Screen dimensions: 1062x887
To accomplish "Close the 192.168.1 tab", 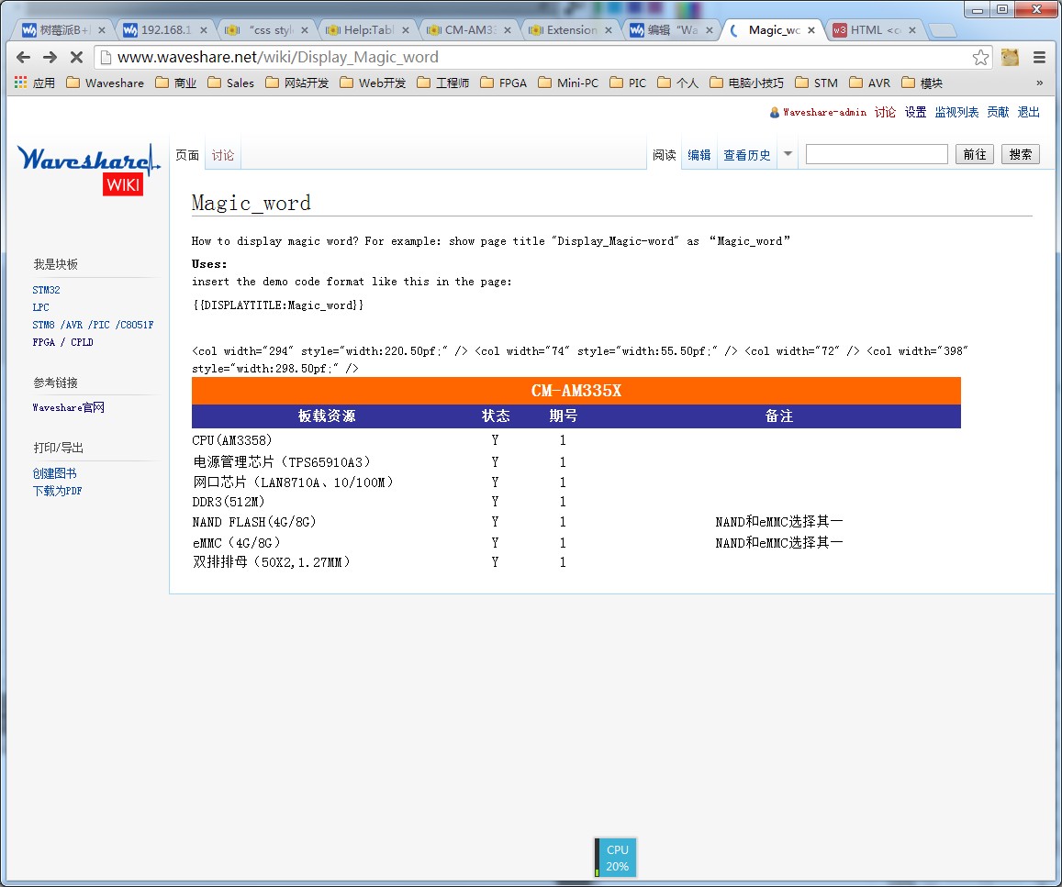I will click(203, 29).
